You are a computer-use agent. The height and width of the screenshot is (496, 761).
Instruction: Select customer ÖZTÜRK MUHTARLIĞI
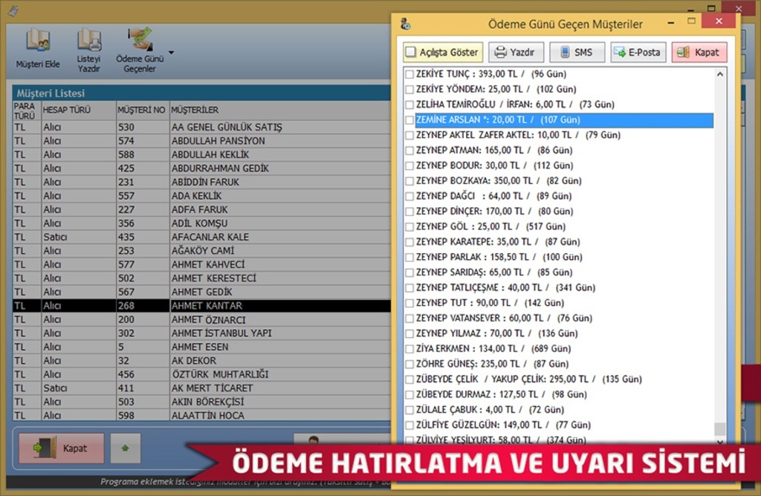pyautogui.click(x=202, y=374)
